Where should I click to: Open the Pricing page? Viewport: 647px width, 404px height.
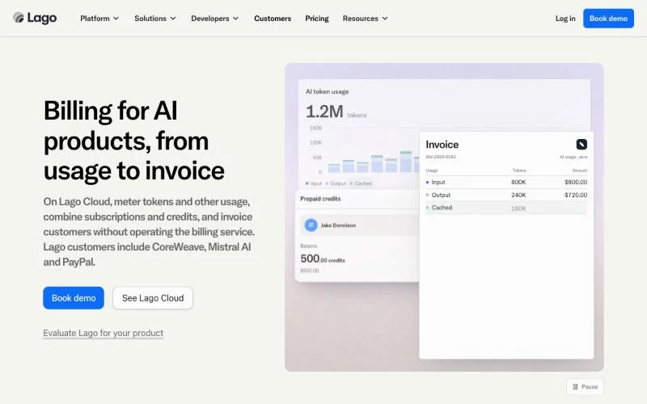[317, 19]
